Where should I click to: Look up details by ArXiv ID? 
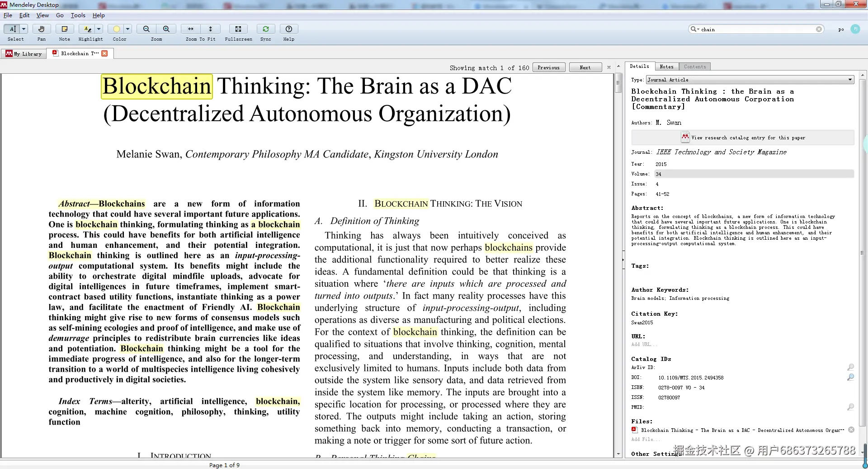[850, 367]
